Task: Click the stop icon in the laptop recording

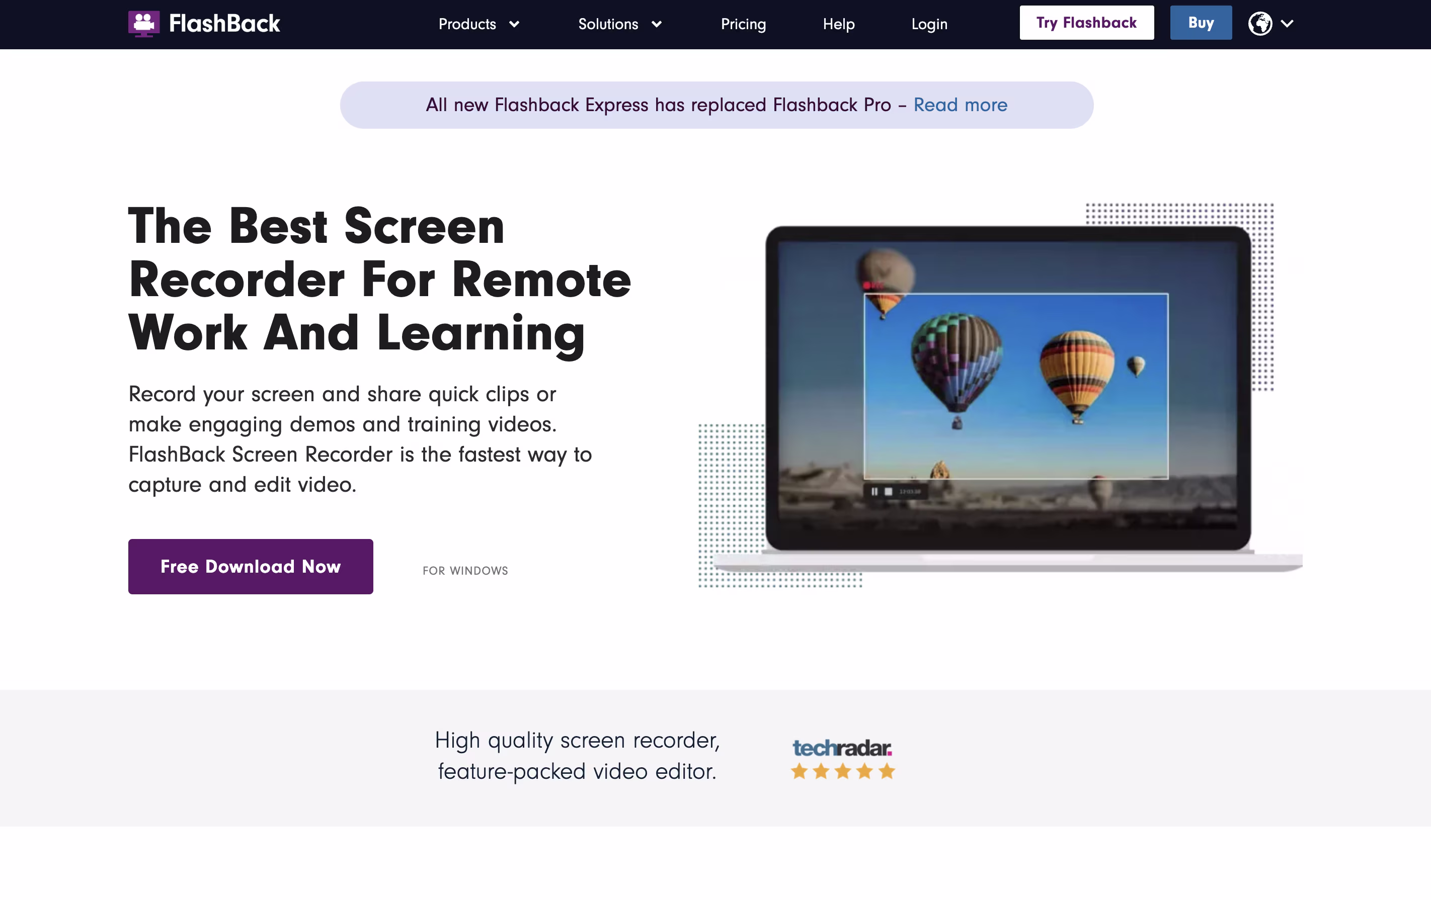Action: [888, 492]
